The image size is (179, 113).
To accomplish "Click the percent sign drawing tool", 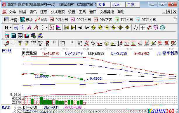I will pyautogui.click(x=93, y=43).
